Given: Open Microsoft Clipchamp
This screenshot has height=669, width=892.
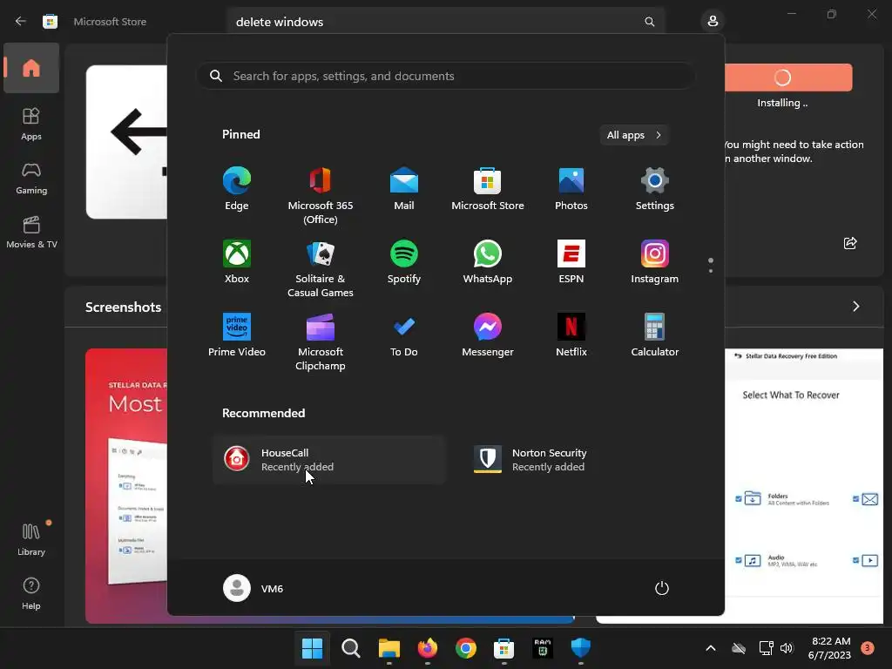Looking at the screenshot, I should pyautogui.click(x=321, y=341).
